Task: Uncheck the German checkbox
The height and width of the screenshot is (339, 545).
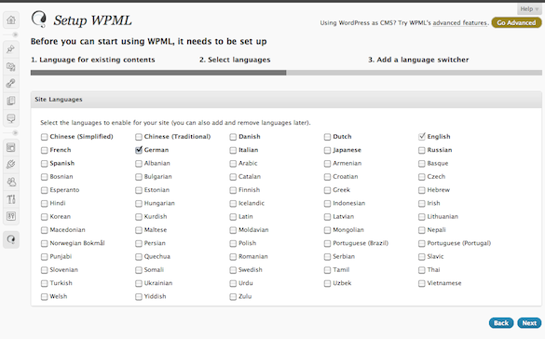Action: tap(139, 150)
